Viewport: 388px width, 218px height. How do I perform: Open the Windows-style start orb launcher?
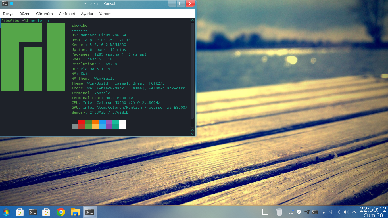[x=6, y=212]
